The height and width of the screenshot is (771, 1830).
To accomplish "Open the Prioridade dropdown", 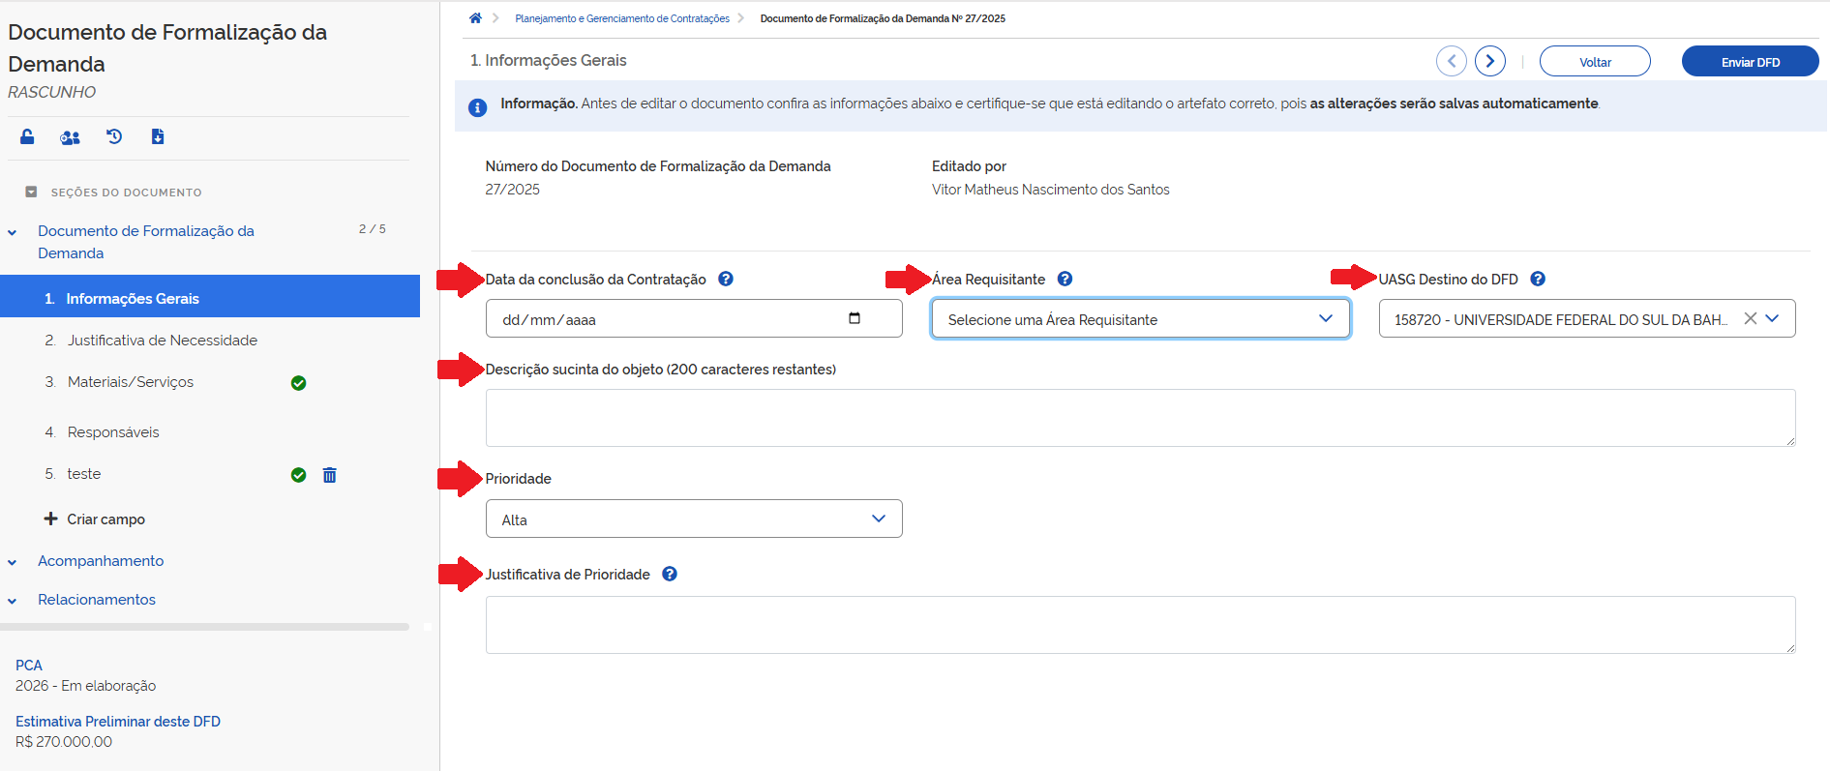I will [693, 519].
